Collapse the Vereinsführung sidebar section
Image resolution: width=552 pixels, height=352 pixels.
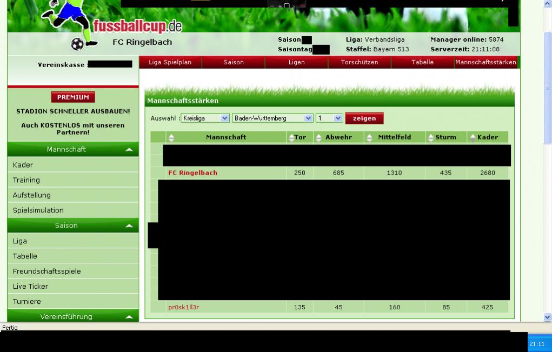click(129, 317)
